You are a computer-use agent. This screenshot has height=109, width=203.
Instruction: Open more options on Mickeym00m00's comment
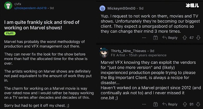144,38
